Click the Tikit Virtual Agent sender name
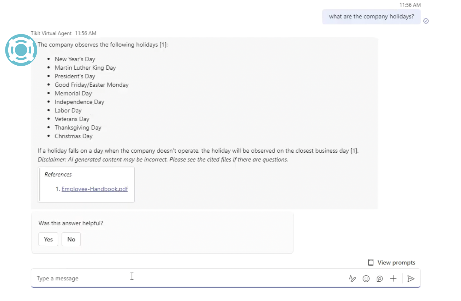461x301 pixels. (51, 33)
